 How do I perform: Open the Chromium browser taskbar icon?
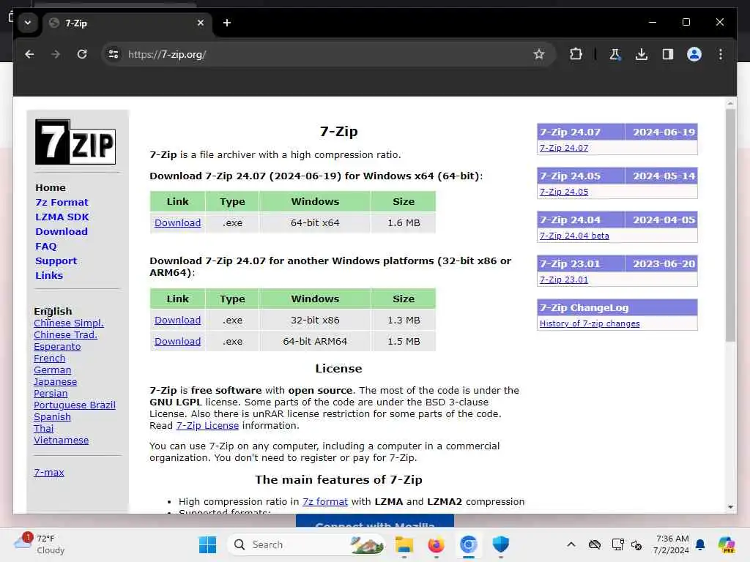(468, 544)
